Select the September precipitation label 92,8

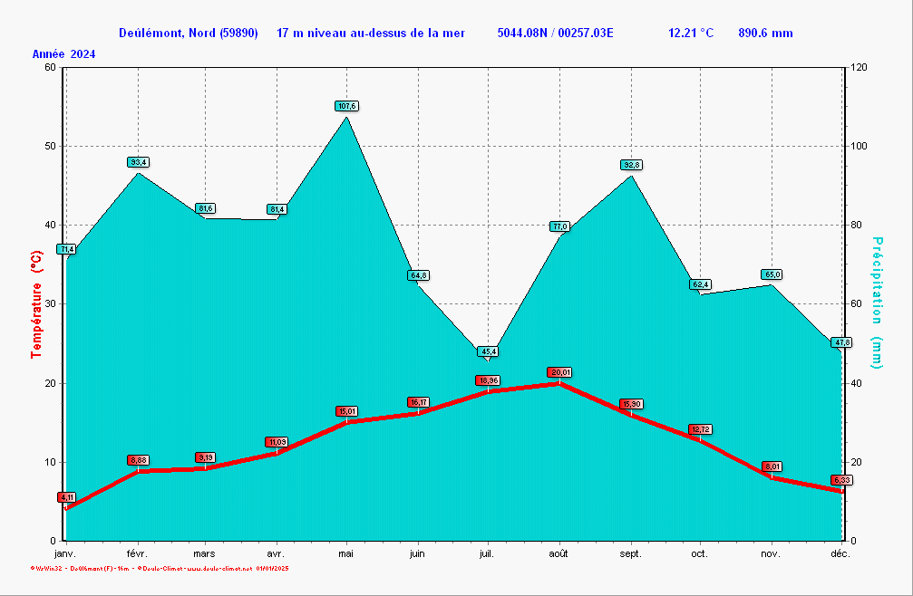(x=631, y=165)
